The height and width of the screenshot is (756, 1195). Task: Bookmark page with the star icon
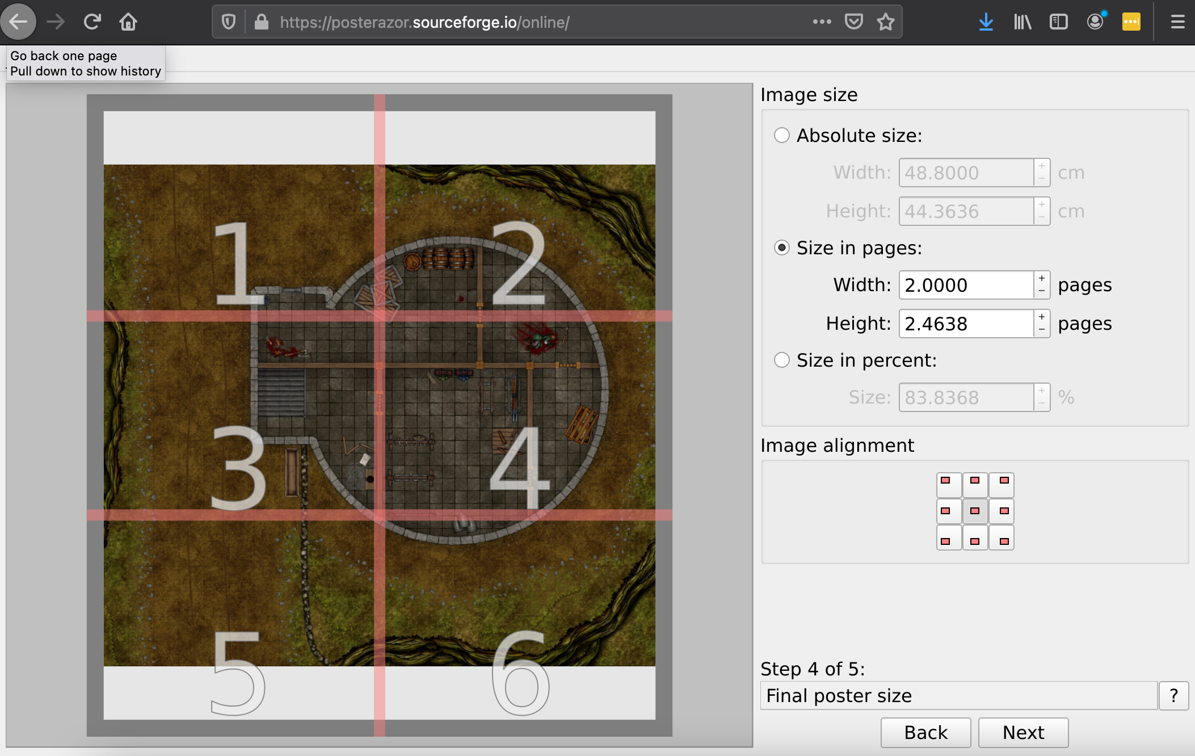click(x=885, y=22)
